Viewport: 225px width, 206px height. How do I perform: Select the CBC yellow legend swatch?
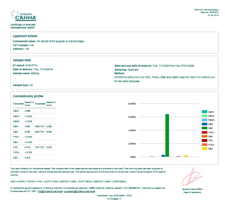(x=204, y=148)
